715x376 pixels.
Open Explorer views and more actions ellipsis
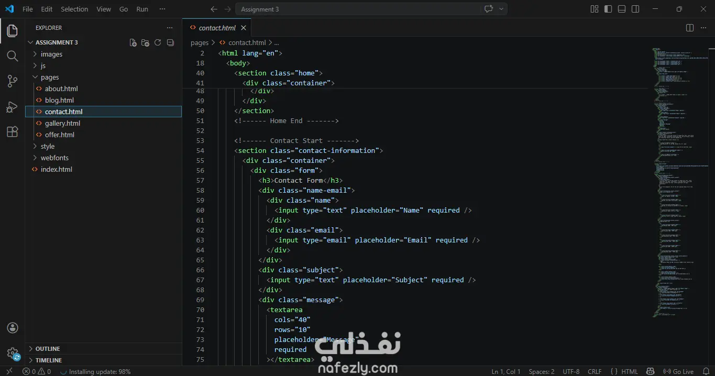click(x=169, y=28)
